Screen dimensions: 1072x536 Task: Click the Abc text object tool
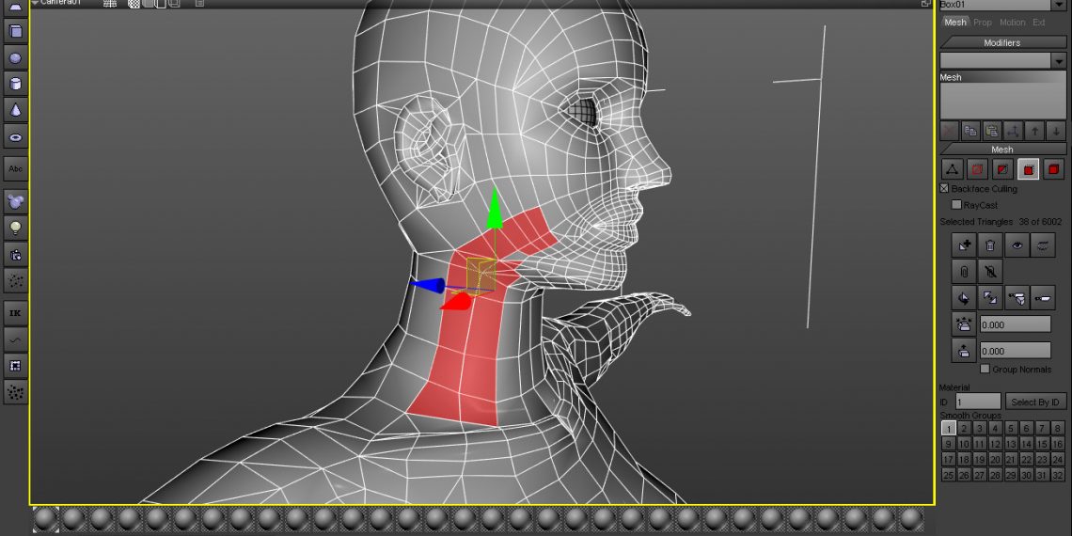tap(15, 168)
